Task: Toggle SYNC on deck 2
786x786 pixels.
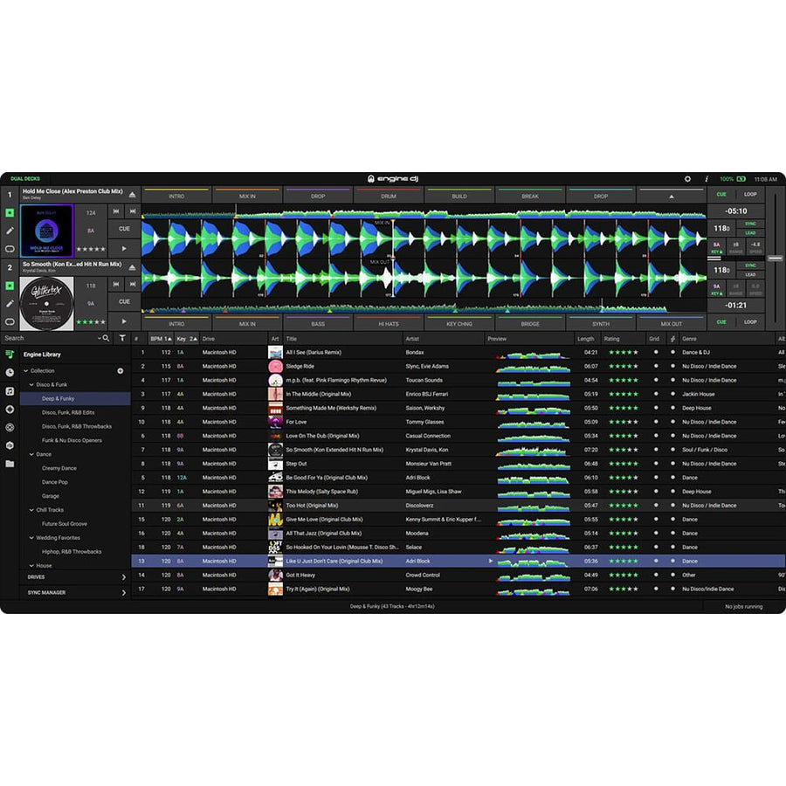Action: (x=750, y=265)
